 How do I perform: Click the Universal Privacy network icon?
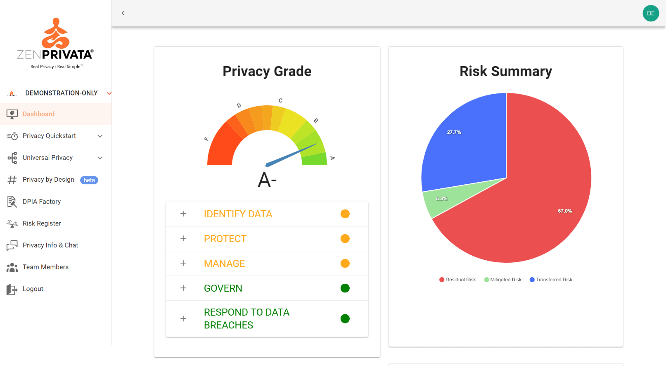12,158
